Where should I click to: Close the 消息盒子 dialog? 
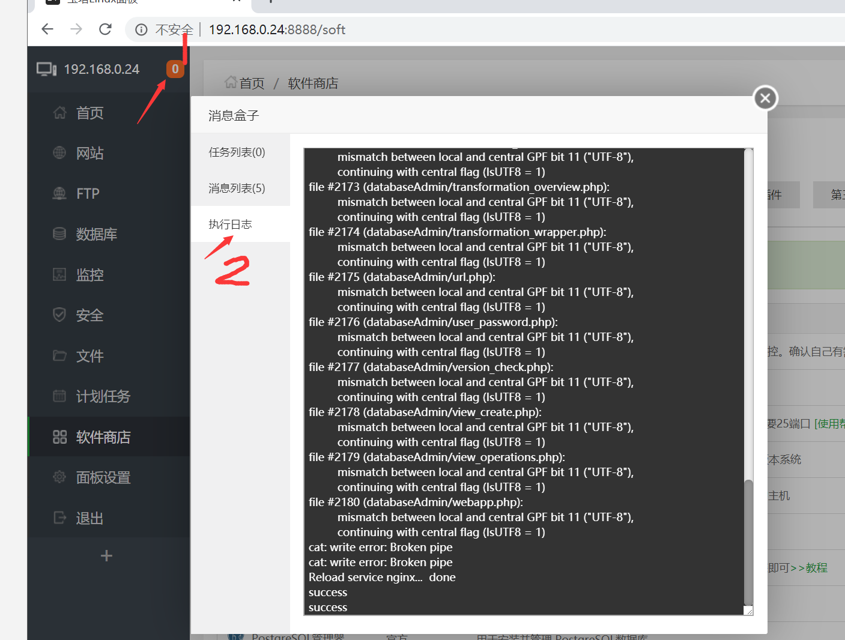click(x=765, y=98)
